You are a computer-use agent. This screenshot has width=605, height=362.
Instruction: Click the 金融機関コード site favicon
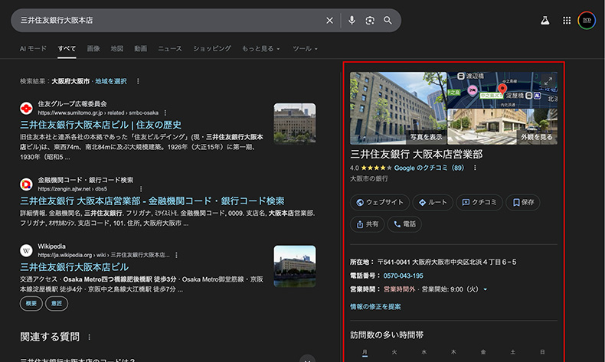click(26, 184)
